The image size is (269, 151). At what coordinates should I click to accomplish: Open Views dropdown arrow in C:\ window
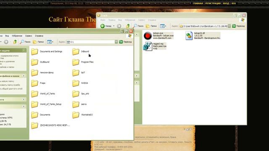[x=53, y=42]
